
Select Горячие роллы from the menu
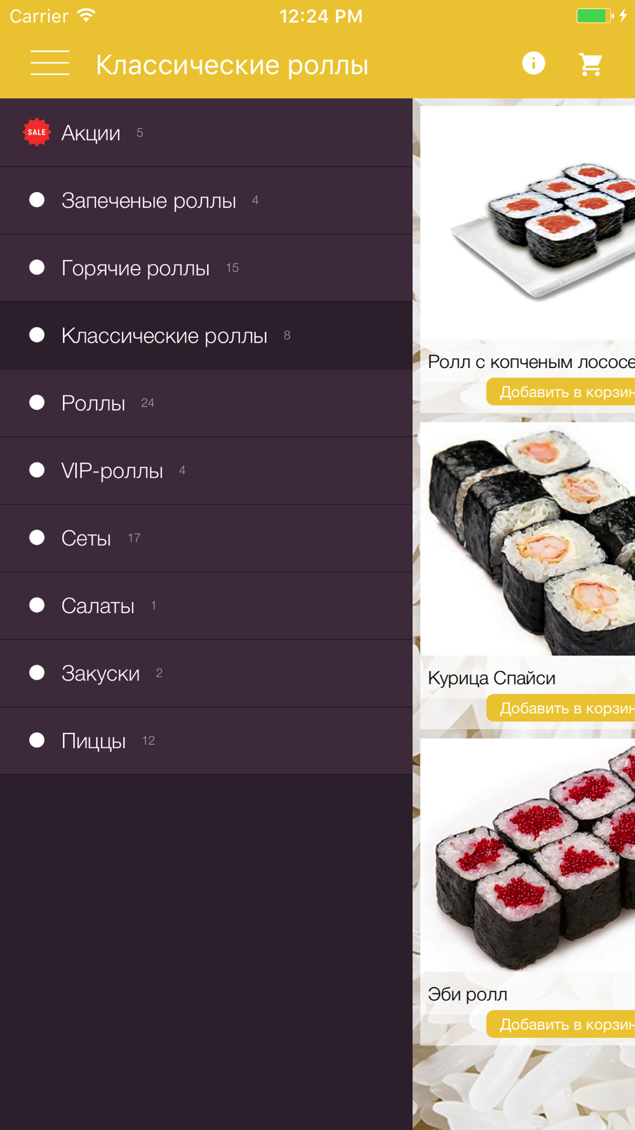pyautogui.click(x=206, y=268)
